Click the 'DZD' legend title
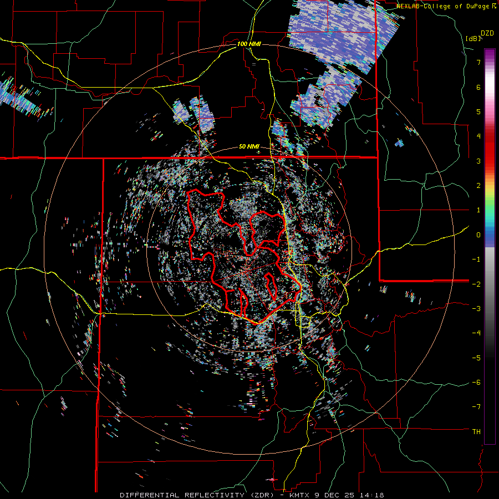Viewport: 499px width, 499px height. click(487, 33)
